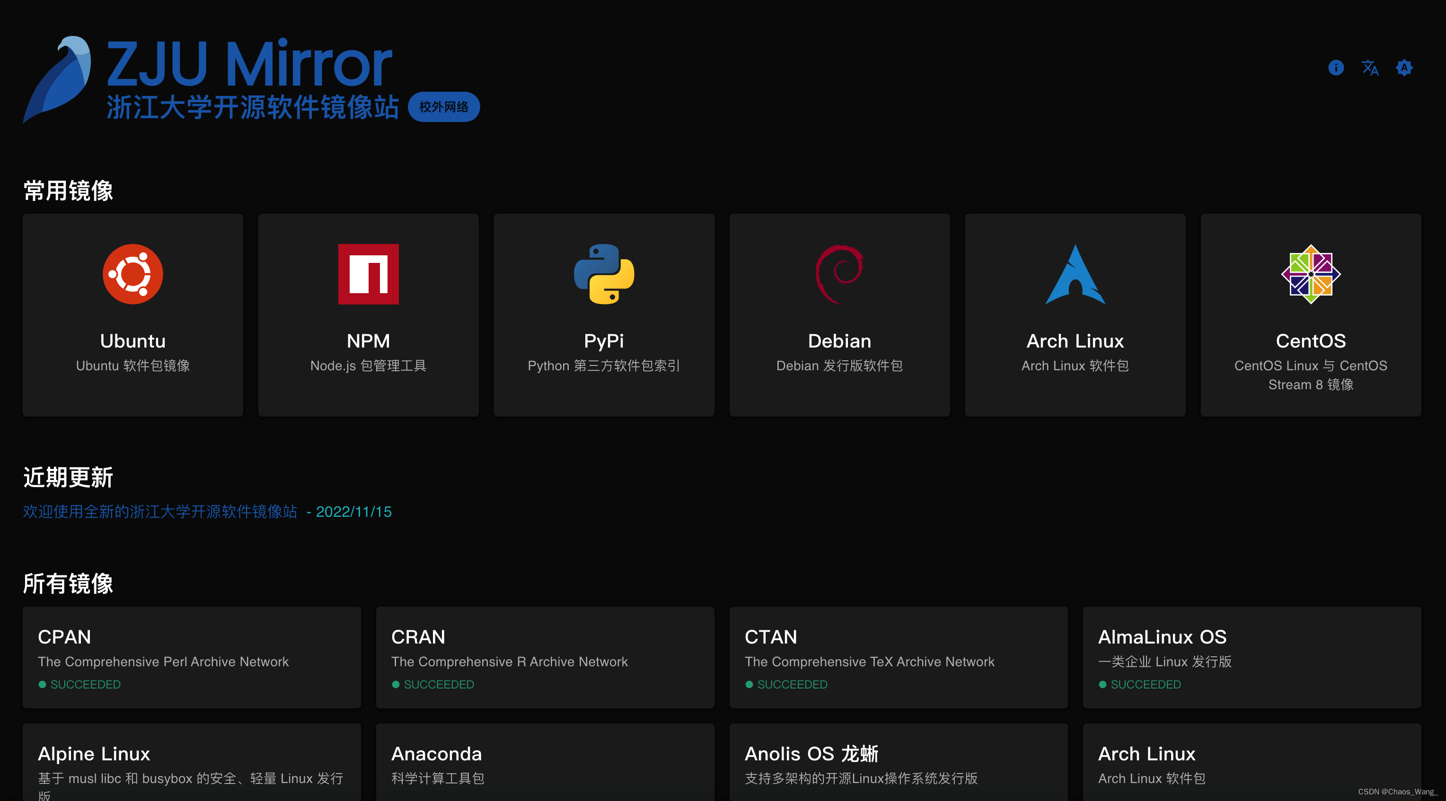This screenshot has height=801, width=1446.
Task: Toggle the theme appearance icon
Action: point(1404,67)
